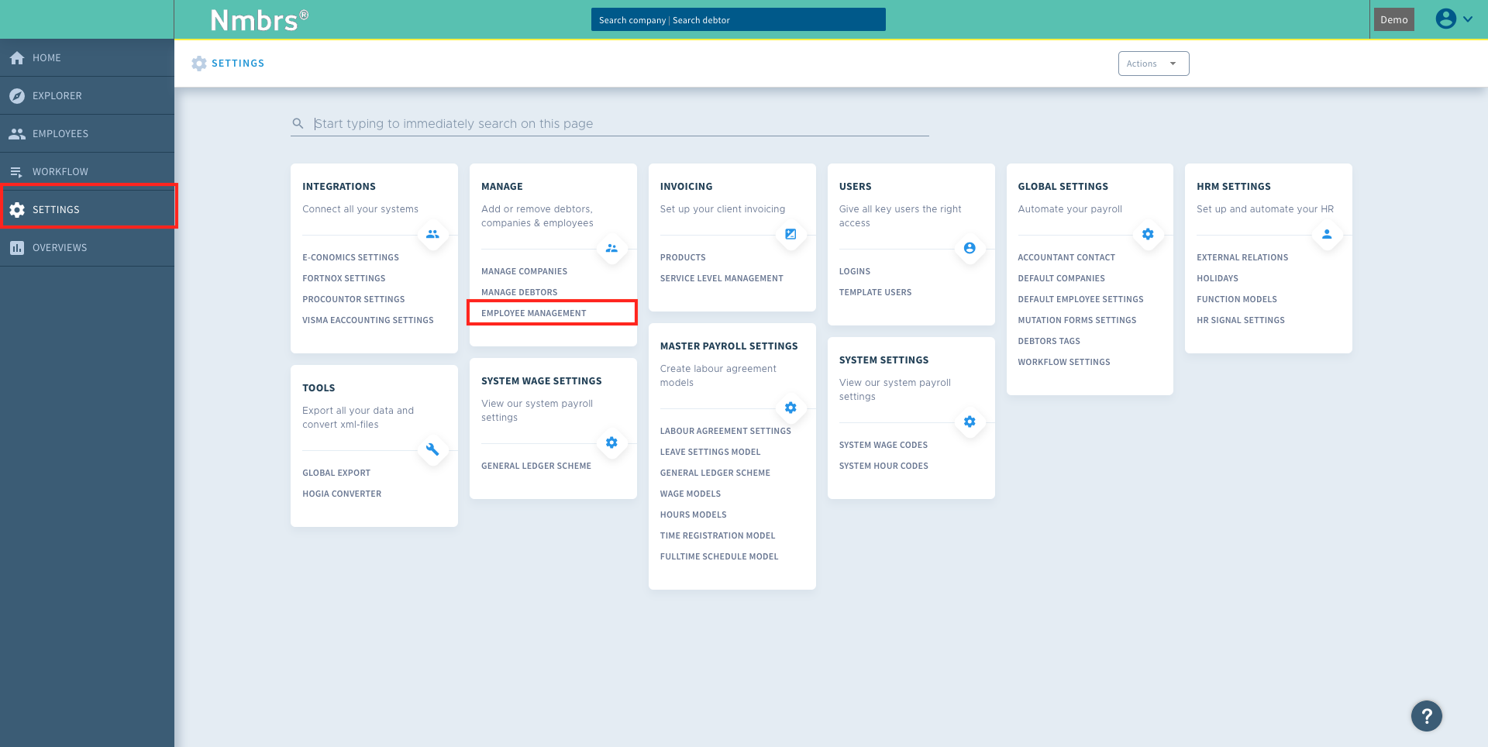The width and height of the screenshot is (1488, 747).
Task: Open Wage Models link
Action: [690, 494]
